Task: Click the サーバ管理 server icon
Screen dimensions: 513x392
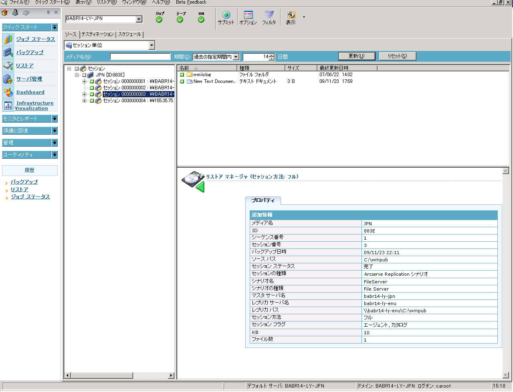Action: pos(8,79)
